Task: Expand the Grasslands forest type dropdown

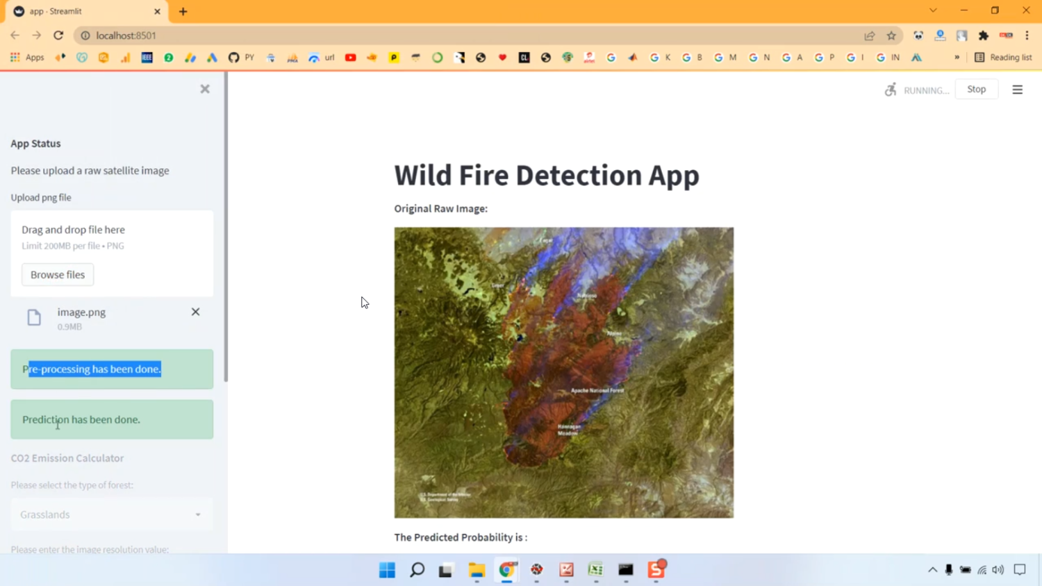Action: point(112,514)
